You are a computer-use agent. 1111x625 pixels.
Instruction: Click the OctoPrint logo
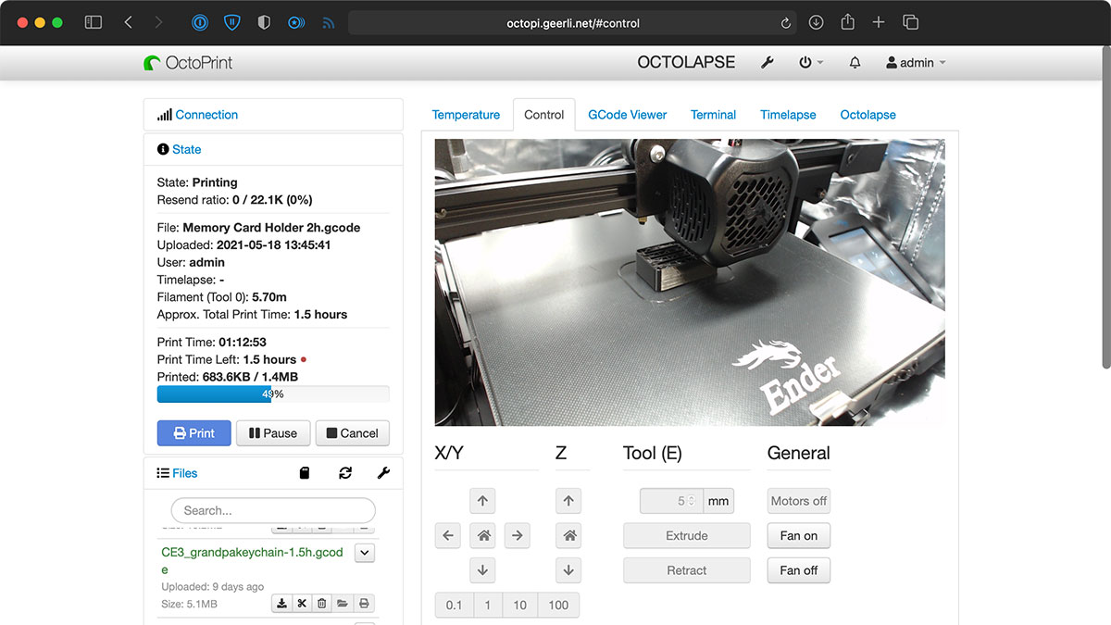pos(188,63)
